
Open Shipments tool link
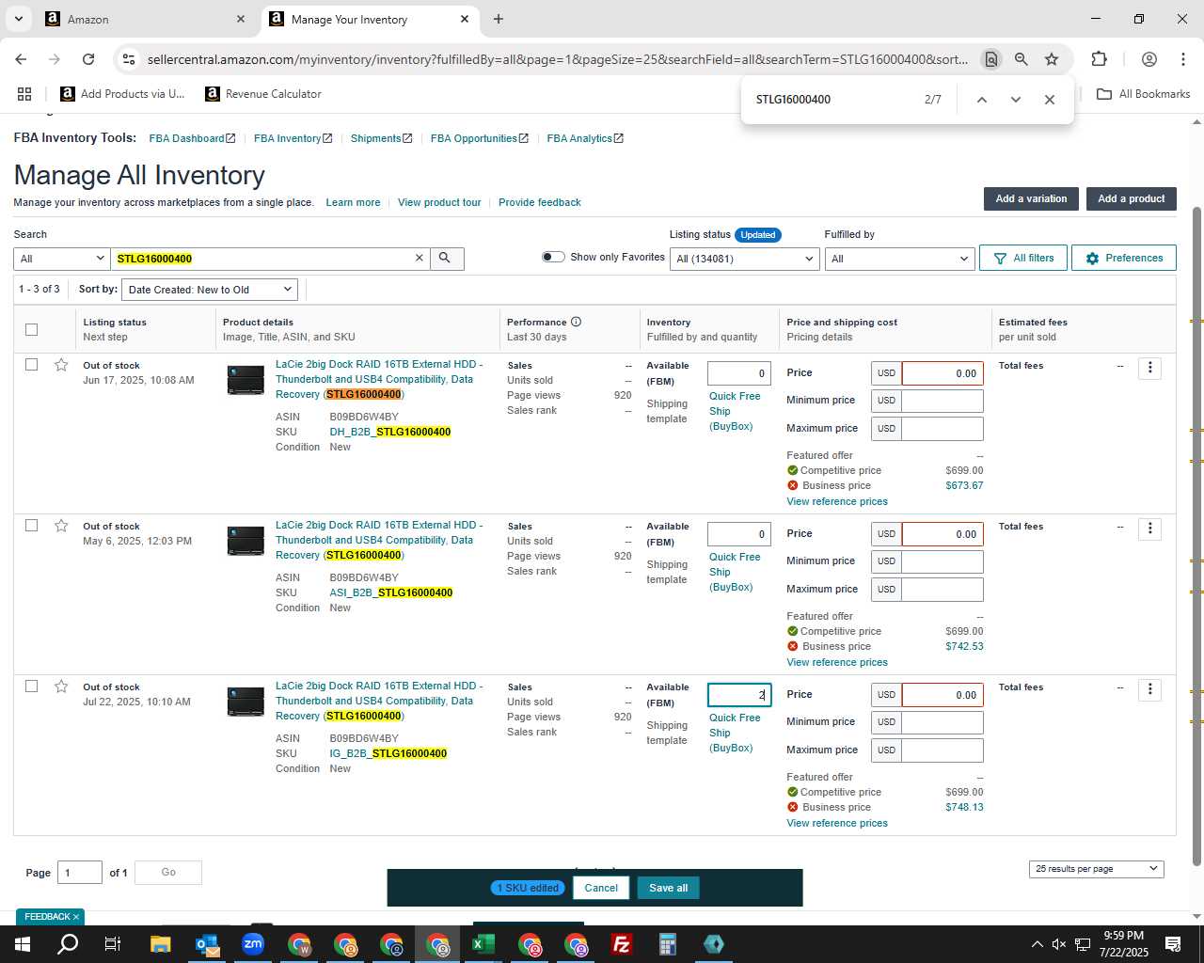381,138
